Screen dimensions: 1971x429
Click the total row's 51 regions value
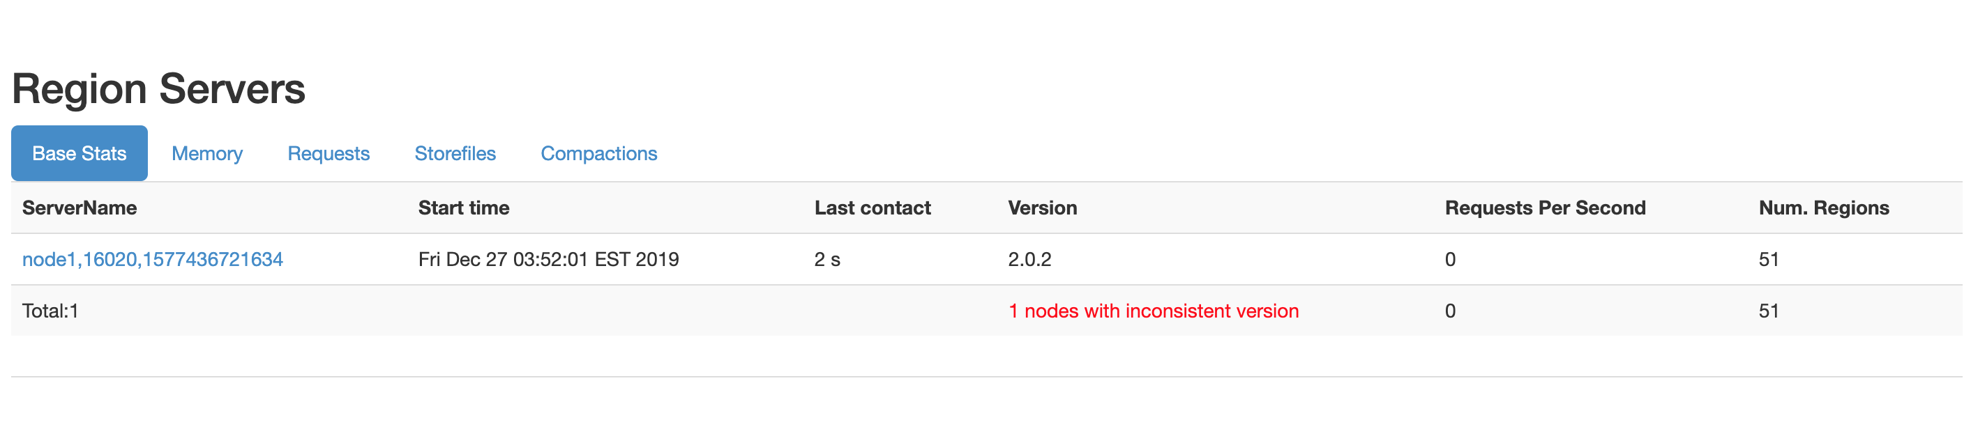pos(1768,311)
